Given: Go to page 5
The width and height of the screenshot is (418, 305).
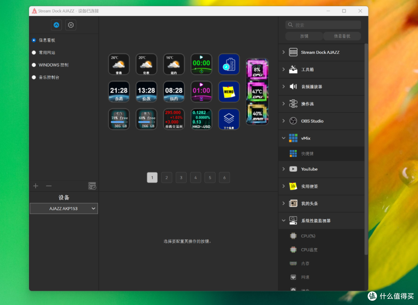Looking at the screenshot, I should pos(210,177).
